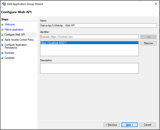Click green bullet beside Native application
Image resolution: width=160 pixels, height=130 pixels.
tap(2, 30)
